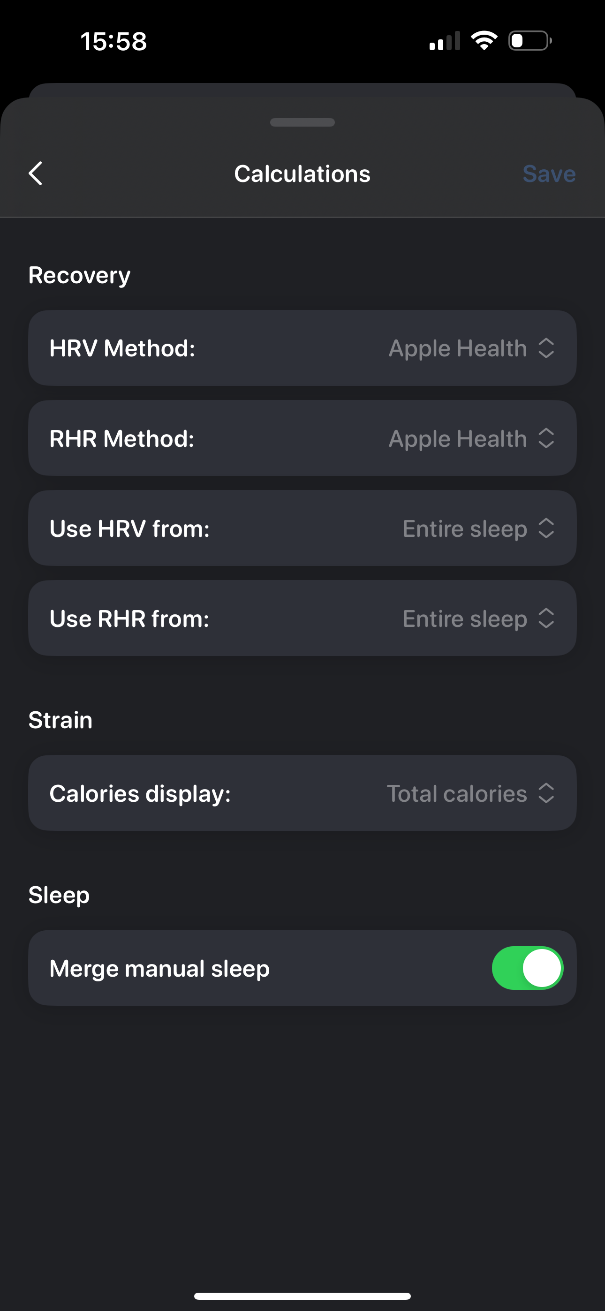Open the RHR Method Apple Health dropdown

[471, 438]
